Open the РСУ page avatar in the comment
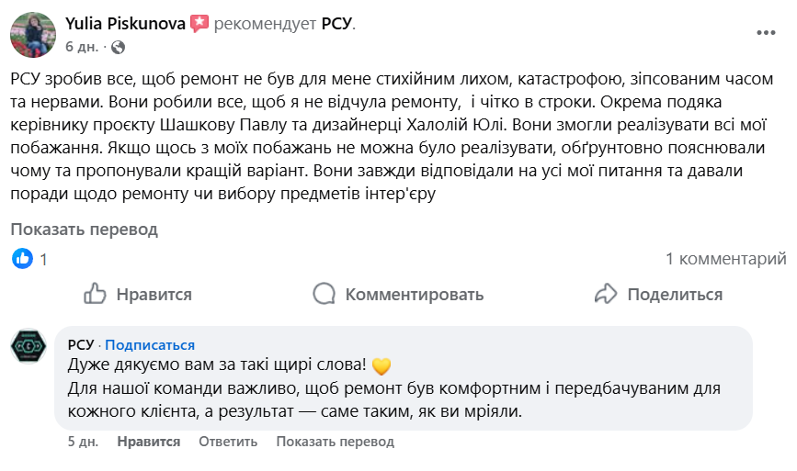 pyautogui.click(x=28, y=345)
